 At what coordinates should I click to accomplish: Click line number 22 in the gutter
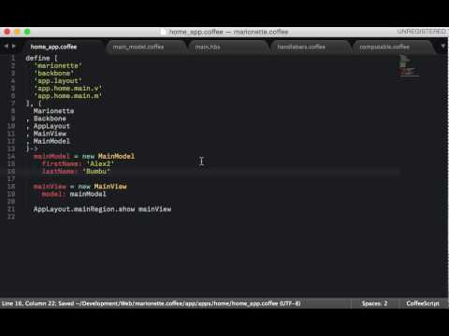pos(11,217)
